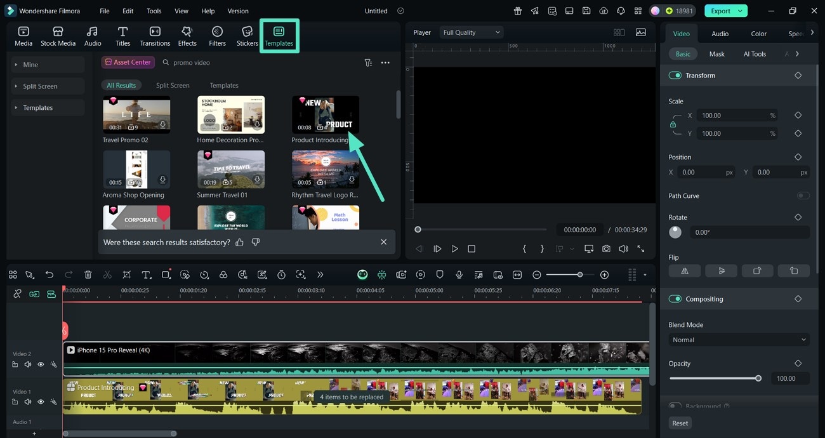Switch to picture view icon in player
The width and height of the screenshot is (825, 438).
[641, 32]
